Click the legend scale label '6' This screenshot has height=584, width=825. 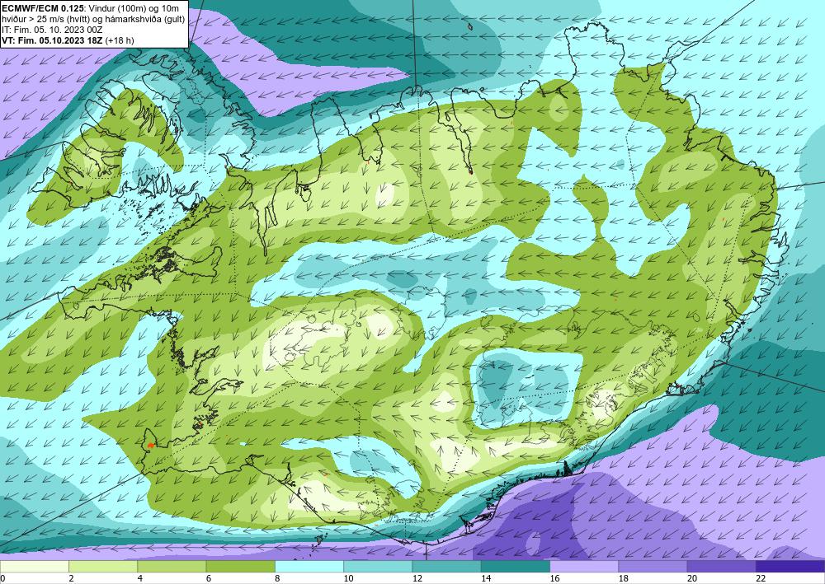(x=209, y=578)
